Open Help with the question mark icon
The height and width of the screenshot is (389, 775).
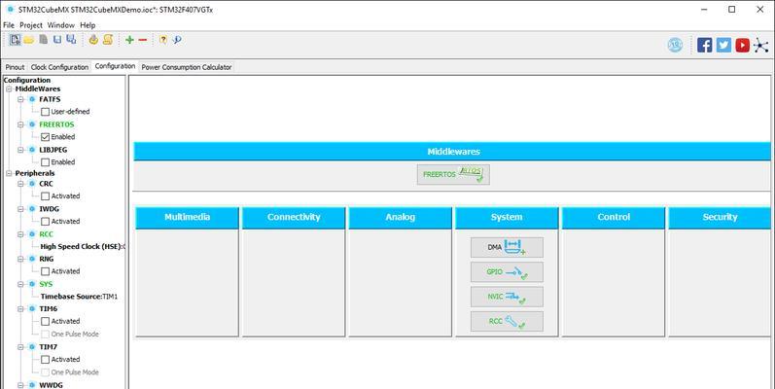tap(163, 40)
